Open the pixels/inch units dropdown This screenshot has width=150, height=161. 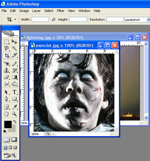(x=148, y=20)
